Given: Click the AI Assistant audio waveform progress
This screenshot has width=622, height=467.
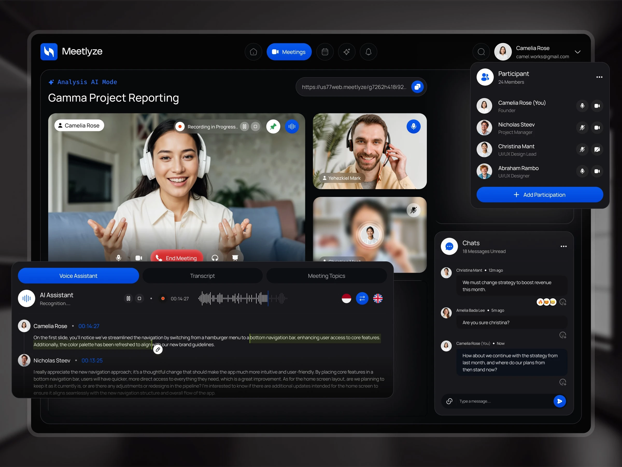Looking at the screenshot, I should 242,298.
